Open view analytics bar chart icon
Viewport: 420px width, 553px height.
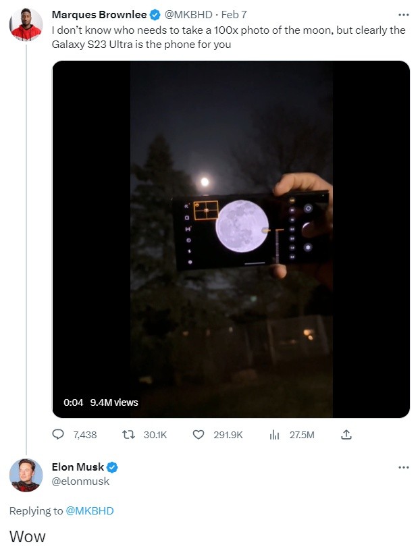point(274,435)
